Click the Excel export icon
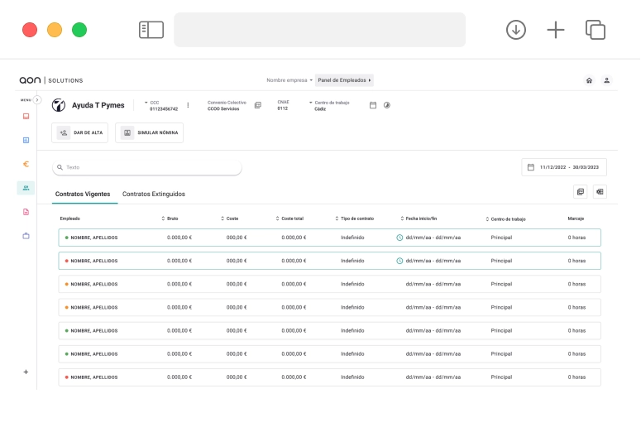 (x=600, y=192)
